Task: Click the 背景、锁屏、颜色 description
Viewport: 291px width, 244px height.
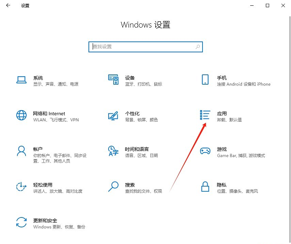Action: click(x=142, y=120)
